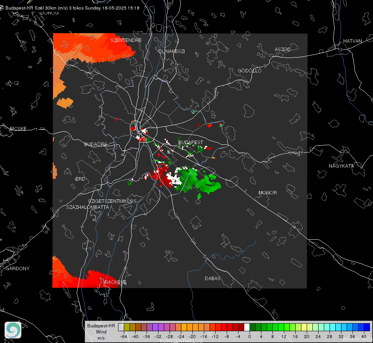Screen dimensions: 373x343
Task: Click the BICSKE label on the left
Action: 18,128
